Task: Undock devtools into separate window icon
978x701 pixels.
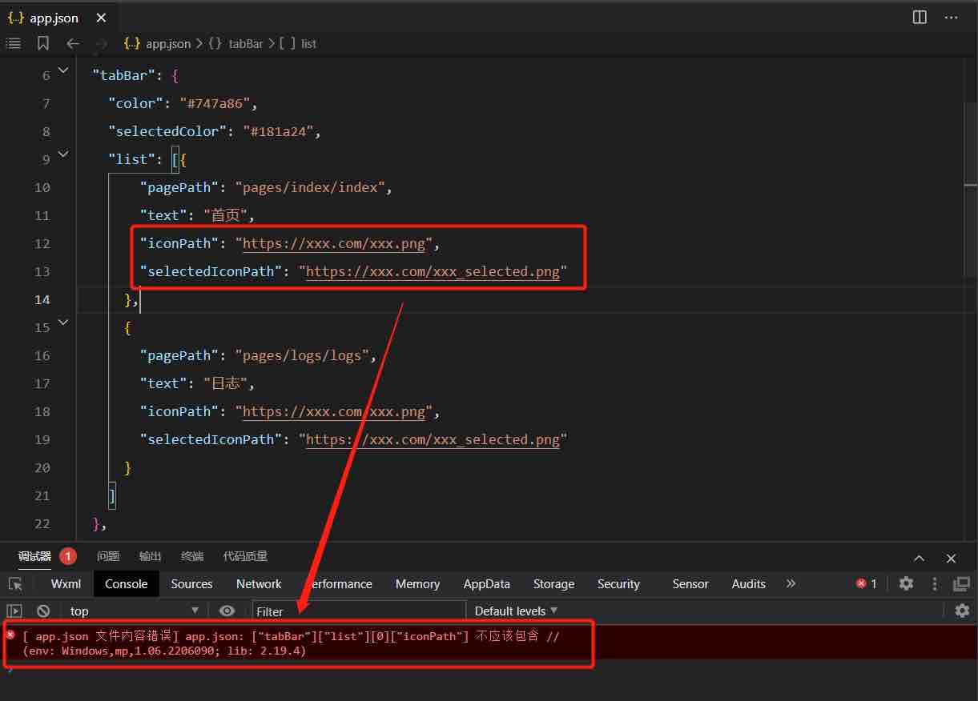Action: click(961, 584)
